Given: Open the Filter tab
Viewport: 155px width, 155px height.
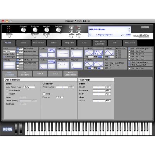Looking at the screenshot, I should point(54,43).
